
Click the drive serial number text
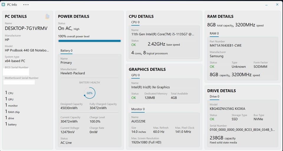click(x=242, y=130)
